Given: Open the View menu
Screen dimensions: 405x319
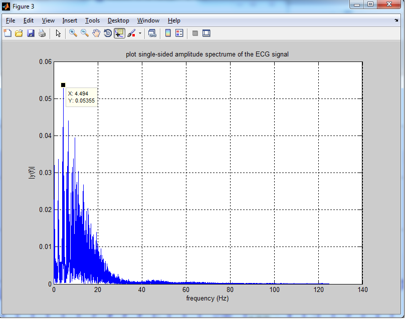Looking at the screenshot, I should click(x=48, y=20).
